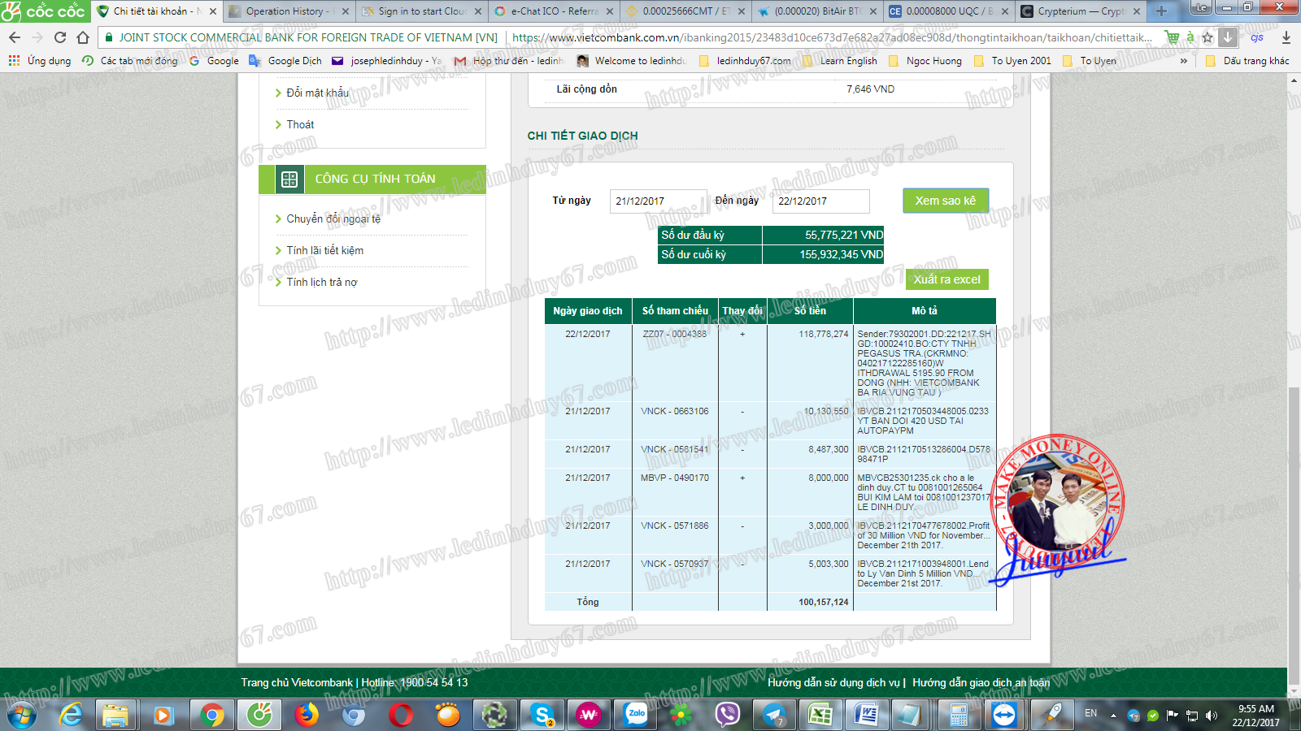Reload the Vietcombank page
This screenshot has height=731, width=1301.
60,37
